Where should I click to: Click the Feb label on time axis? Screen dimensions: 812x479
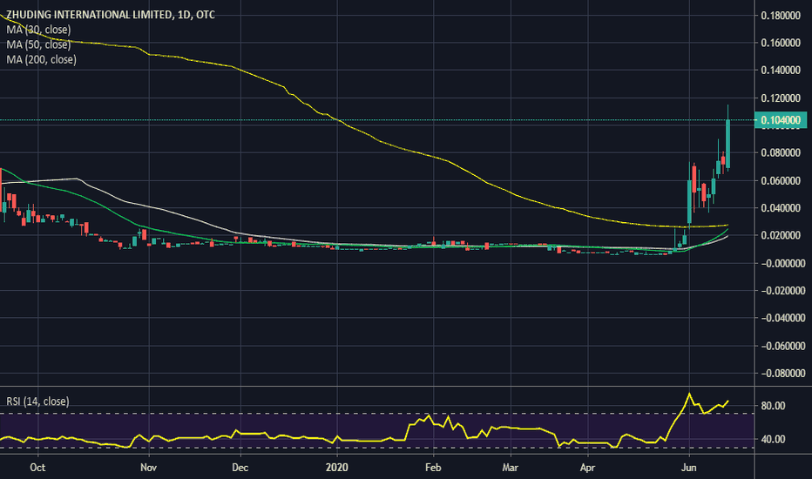point(433,468)
